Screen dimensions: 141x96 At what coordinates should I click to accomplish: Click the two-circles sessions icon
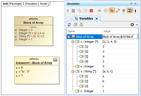tap(118, 11)
